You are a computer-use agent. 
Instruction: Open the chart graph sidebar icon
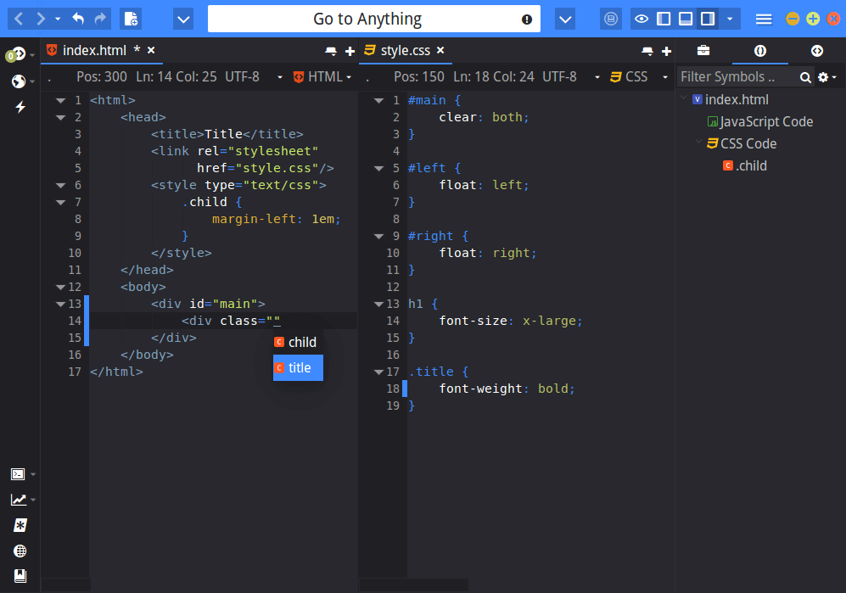pyautogui.click(x=18, y=500)
